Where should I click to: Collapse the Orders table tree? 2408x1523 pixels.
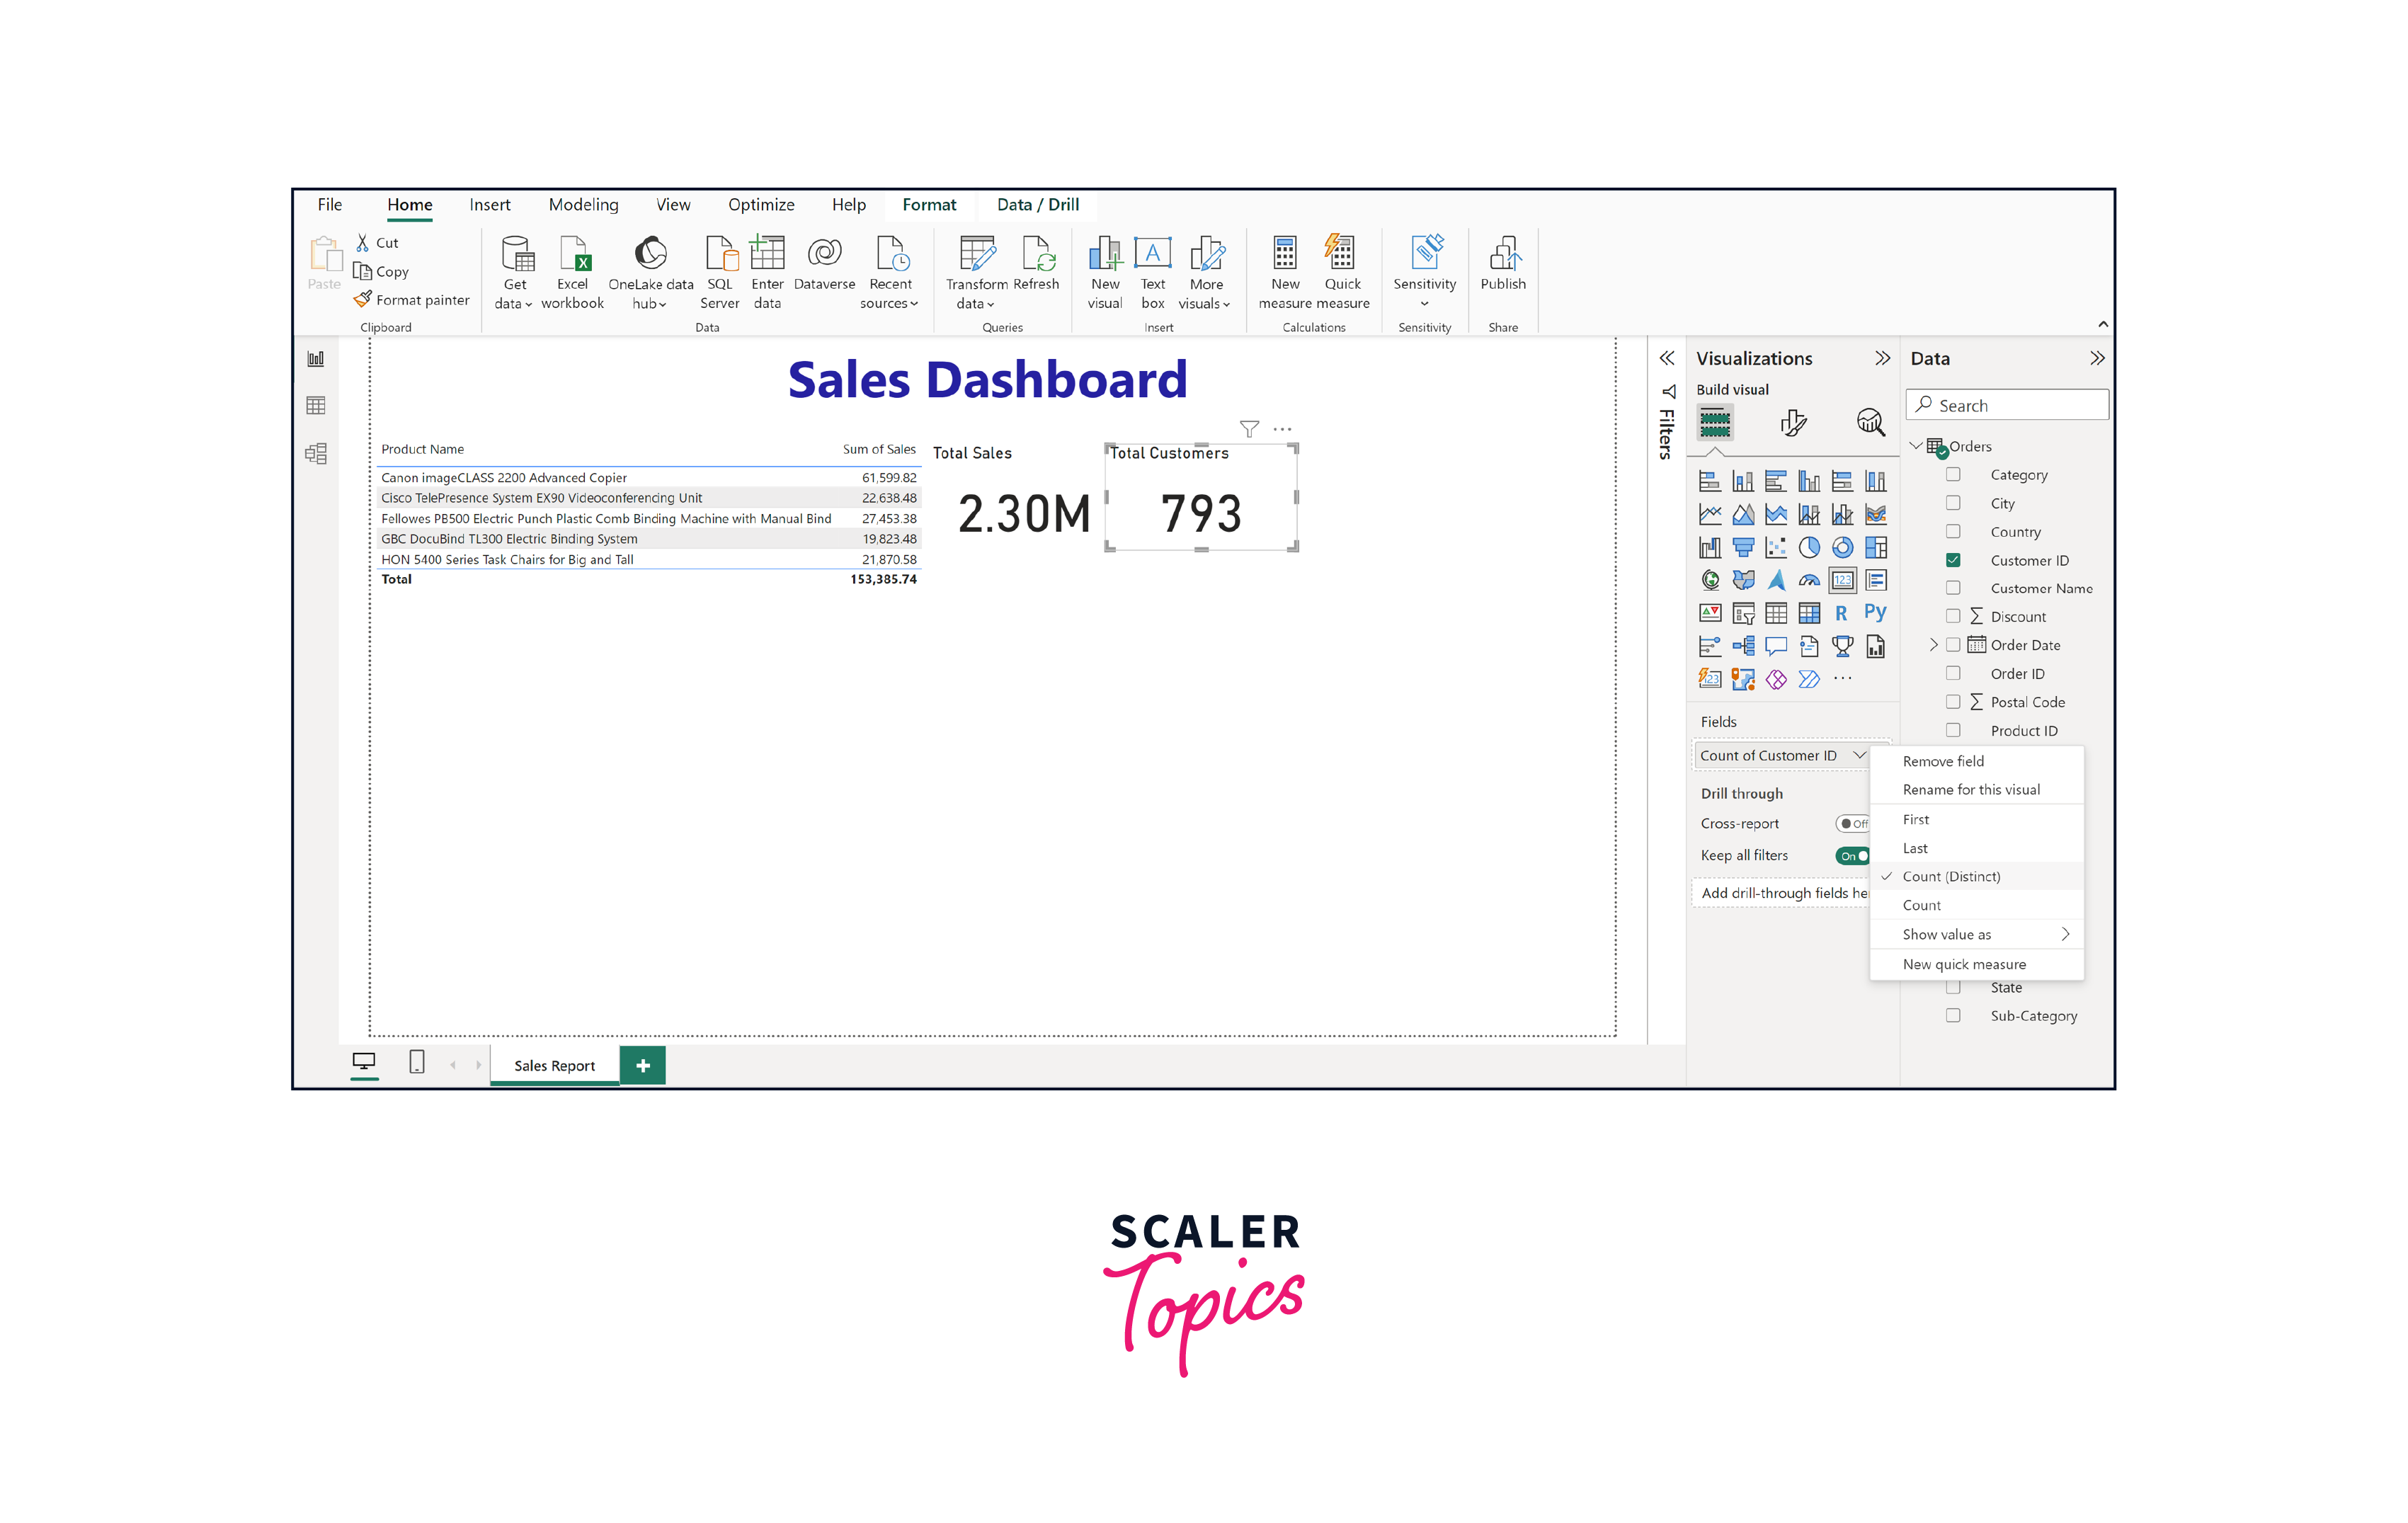pyautogui.click(x=1916, y=446)
